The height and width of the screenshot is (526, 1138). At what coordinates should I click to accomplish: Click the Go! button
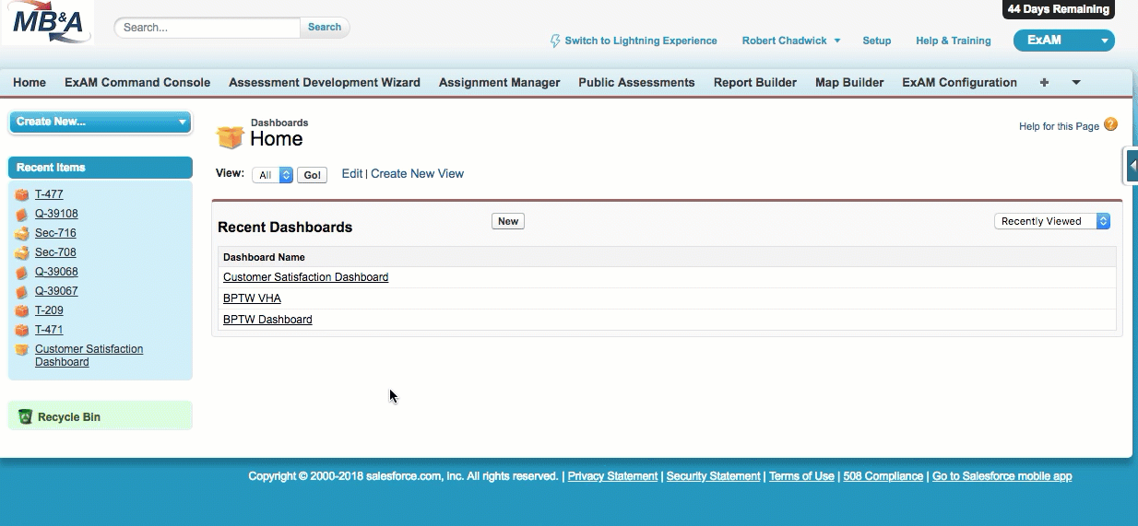313,175
